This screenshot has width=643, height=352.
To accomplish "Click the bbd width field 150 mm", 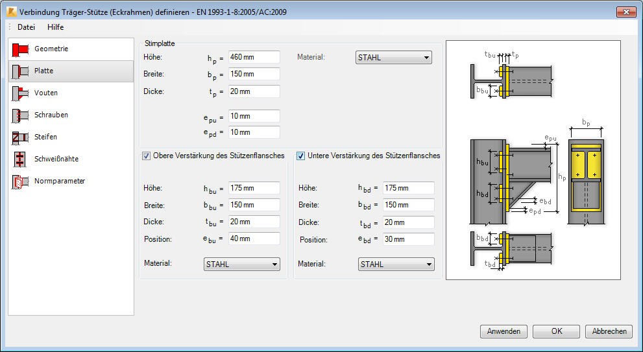I will pos(408,205).
